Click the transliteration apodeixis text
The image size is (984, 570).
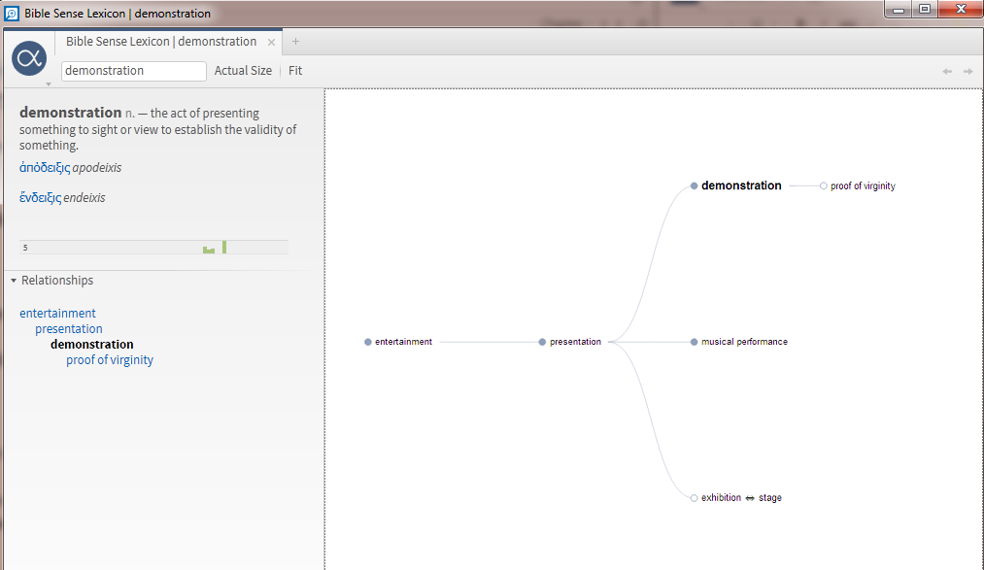point(96,167)
